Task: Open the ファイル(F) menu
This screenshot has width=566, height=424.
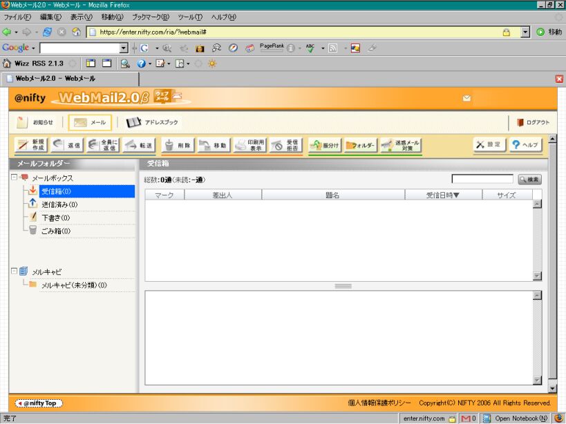Action: point(17,17)
